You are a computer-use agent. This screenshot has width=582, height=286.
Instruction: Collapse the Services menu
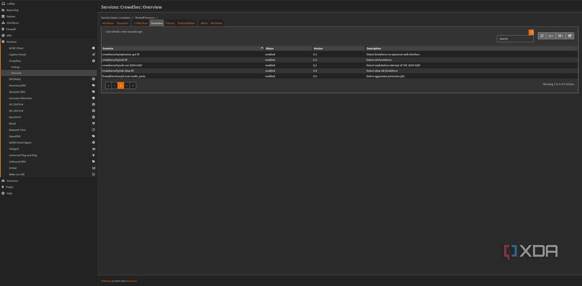coord(11,42)
